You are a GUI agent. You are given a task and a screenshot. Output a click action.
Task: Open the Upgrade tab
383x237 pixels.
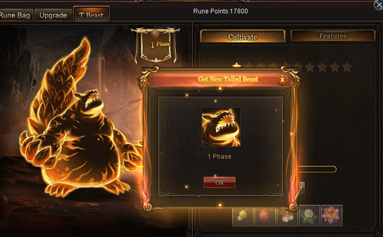point(53,15)
